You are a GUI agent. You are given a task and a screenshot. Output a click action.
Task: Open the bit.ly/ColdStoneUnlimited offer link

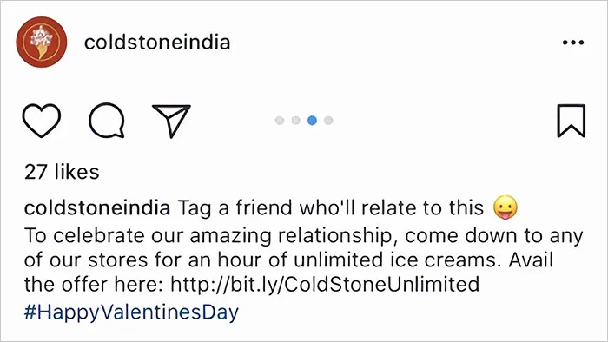pos(325,284)
